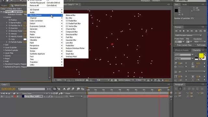The width and height of the screenshot is (208, 117).
Task: Expand the Grid property group
Action: (4, 45)
